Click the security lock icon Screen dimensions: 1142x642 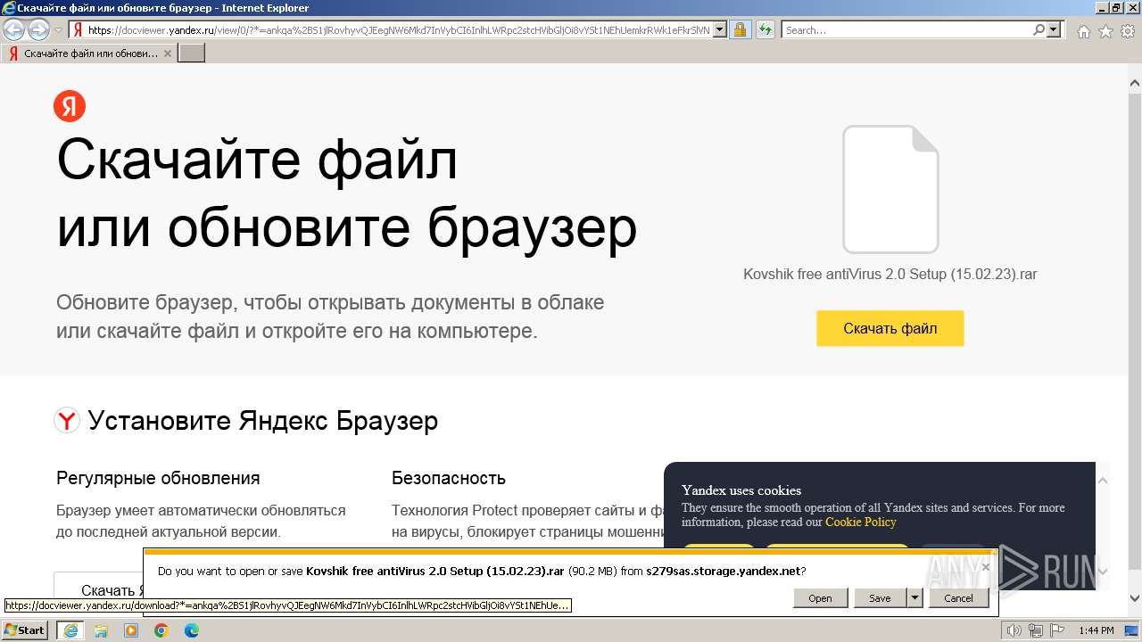coord(740,29)
